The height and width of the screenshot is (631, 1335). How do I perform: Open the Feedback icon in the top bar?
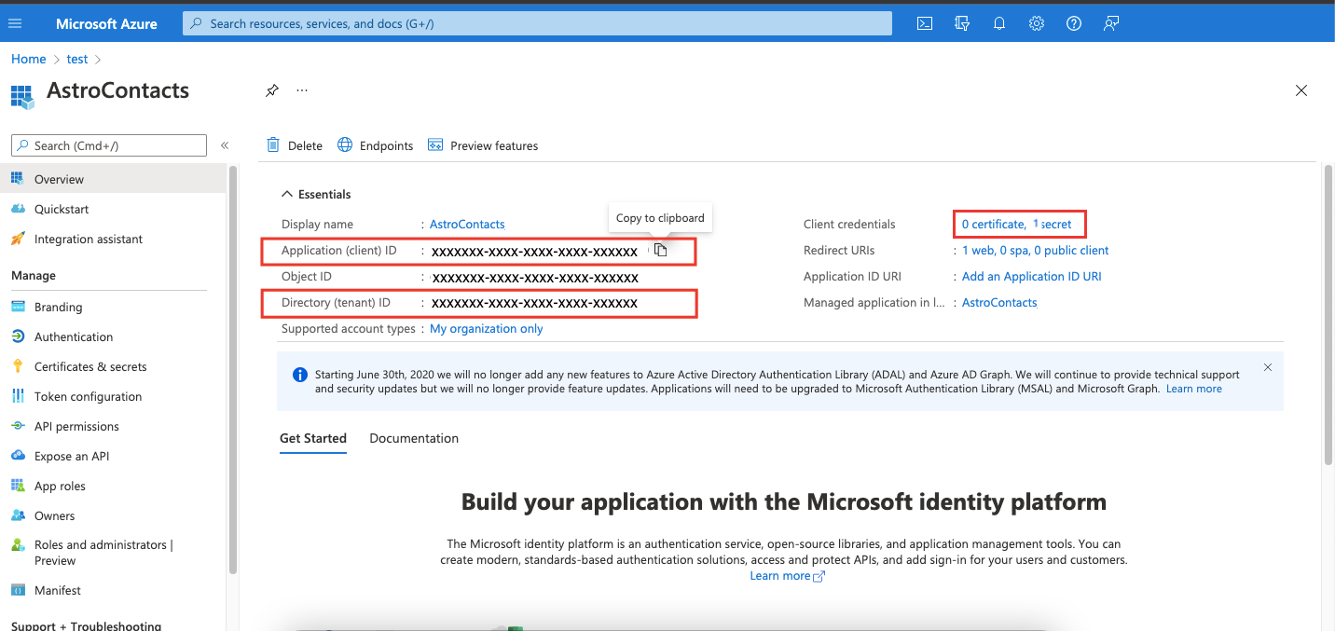pyautogui.click(x=1111, y=23)
